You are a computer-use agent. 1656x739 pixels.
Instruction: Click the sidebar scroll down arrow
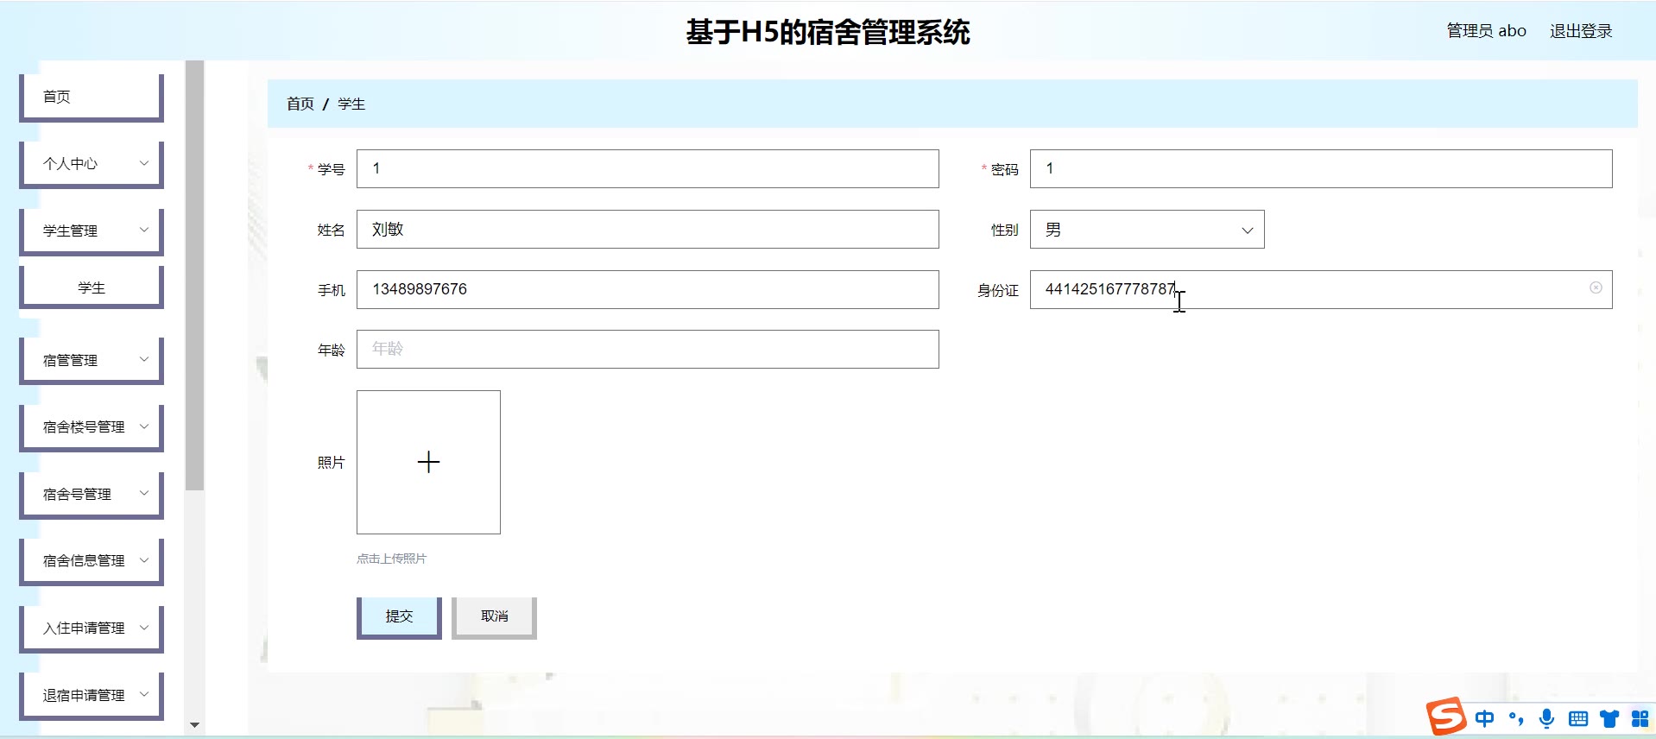(194, 725)
